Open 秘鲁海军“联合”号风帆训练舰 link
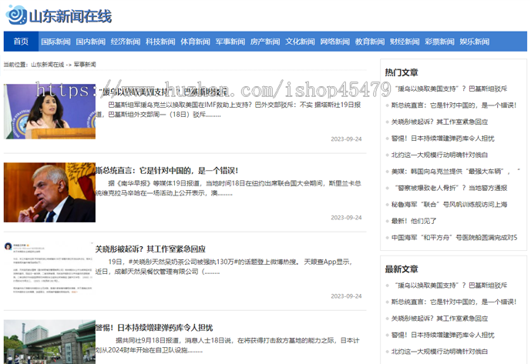The height and width of the screenshot is (364, 531). 449,205
